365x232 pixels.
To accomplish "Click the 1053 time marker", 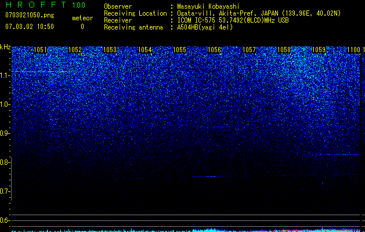I will coord(110,50).
